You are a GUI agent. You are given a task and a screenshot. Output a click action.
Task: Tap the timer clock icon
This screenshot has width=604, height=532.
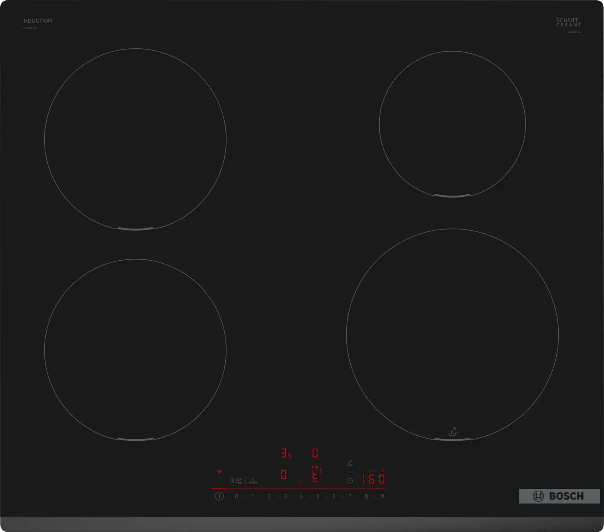click(350, 480)
